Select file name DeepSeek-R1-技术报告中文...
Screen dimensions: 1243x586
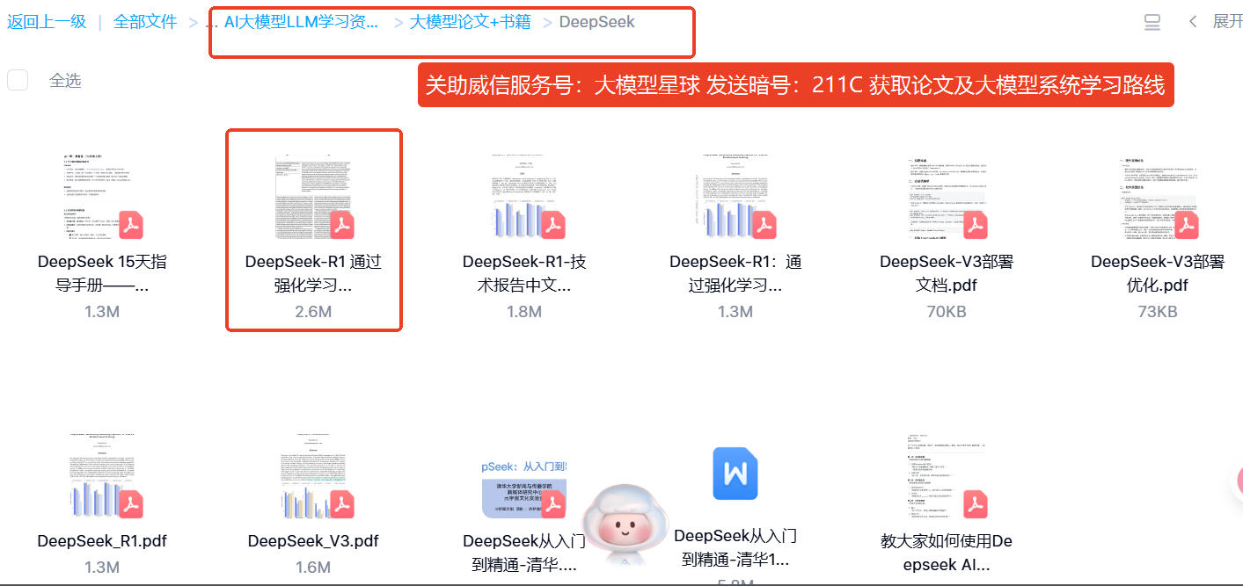(524, 273)
